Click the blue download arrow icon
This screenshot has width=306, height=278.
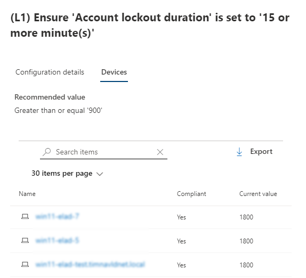pyautogui.click(x=239, y=152)
